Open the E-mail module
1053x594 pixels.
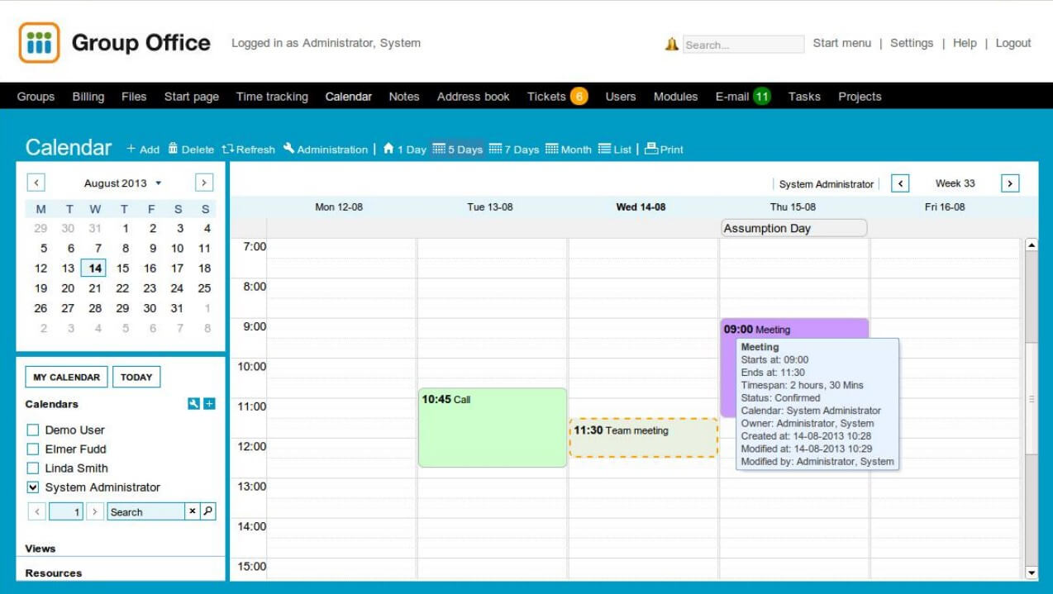click(x=742, y=97)
